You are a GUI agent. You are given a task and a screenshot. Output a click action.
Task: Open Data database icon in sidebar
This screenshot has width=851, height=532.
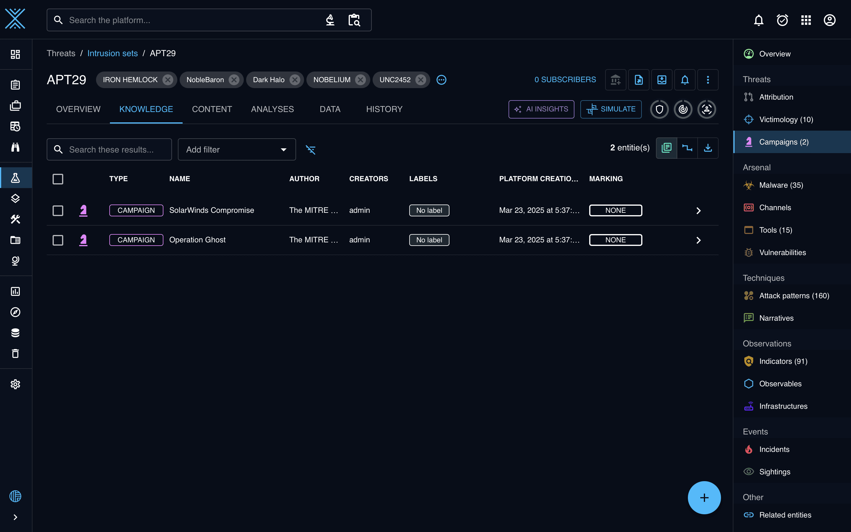15,333
